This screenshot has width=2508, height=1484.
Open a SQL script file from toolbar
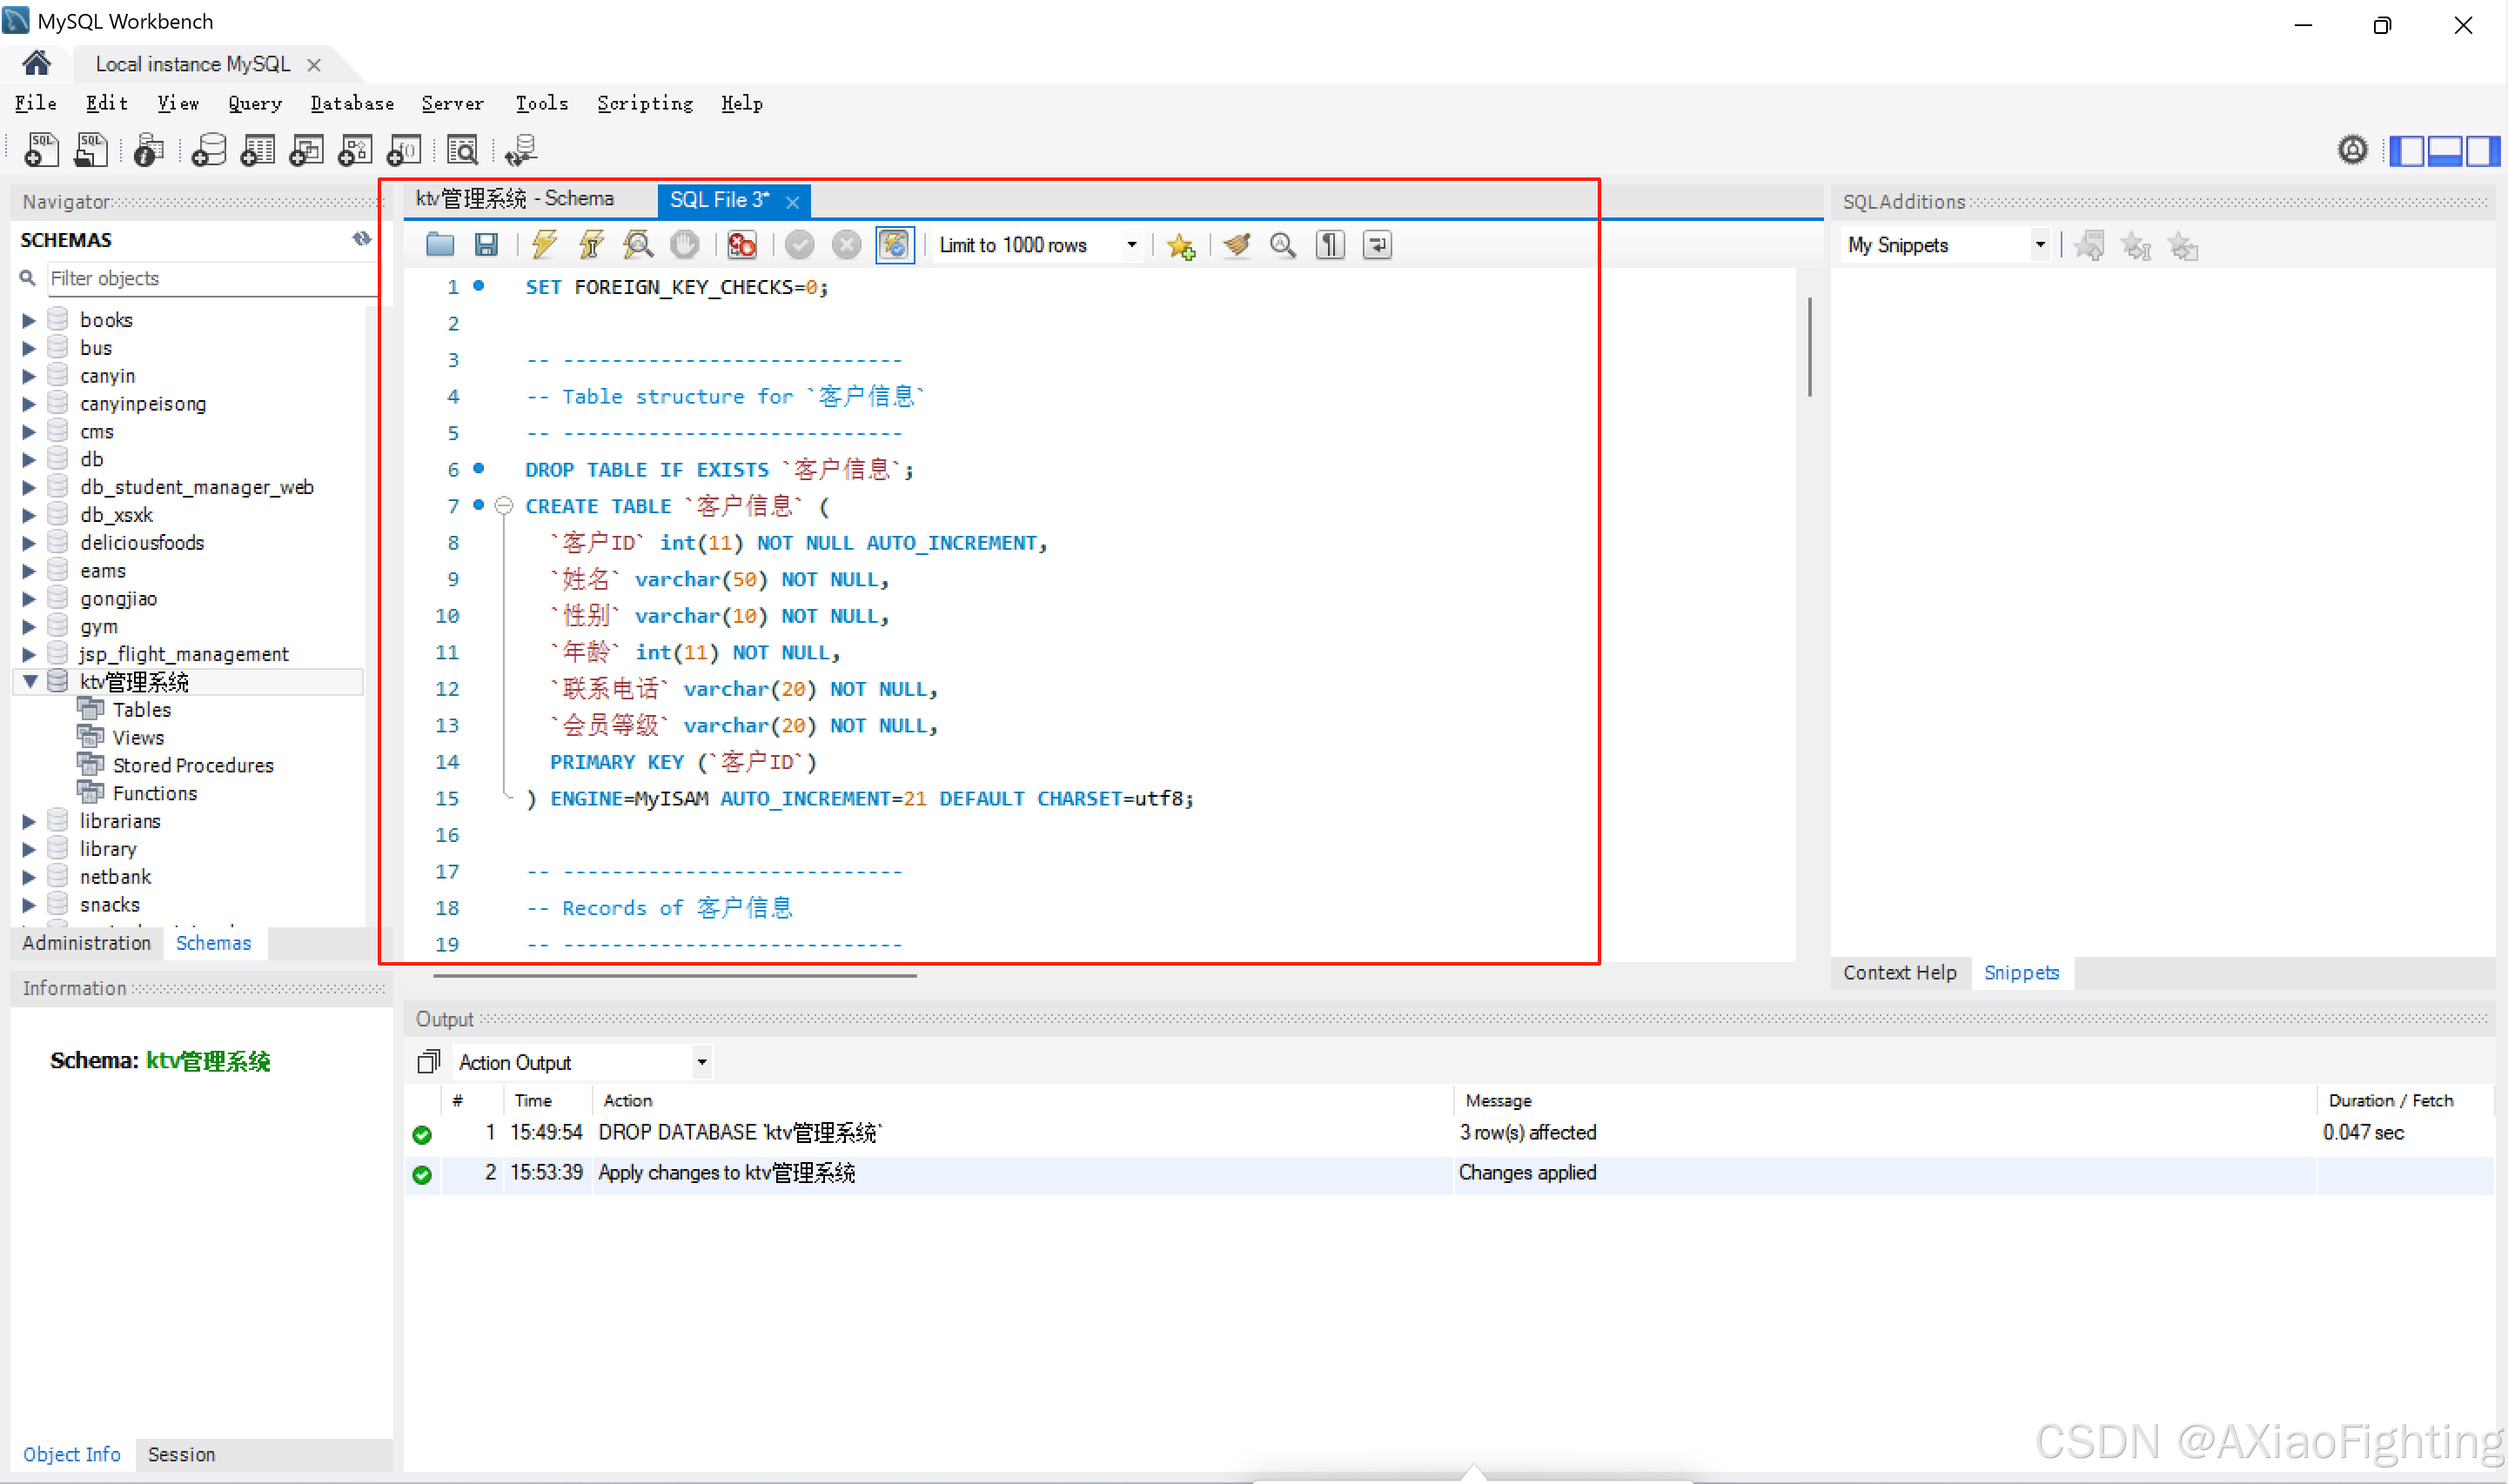click(439, 245)
